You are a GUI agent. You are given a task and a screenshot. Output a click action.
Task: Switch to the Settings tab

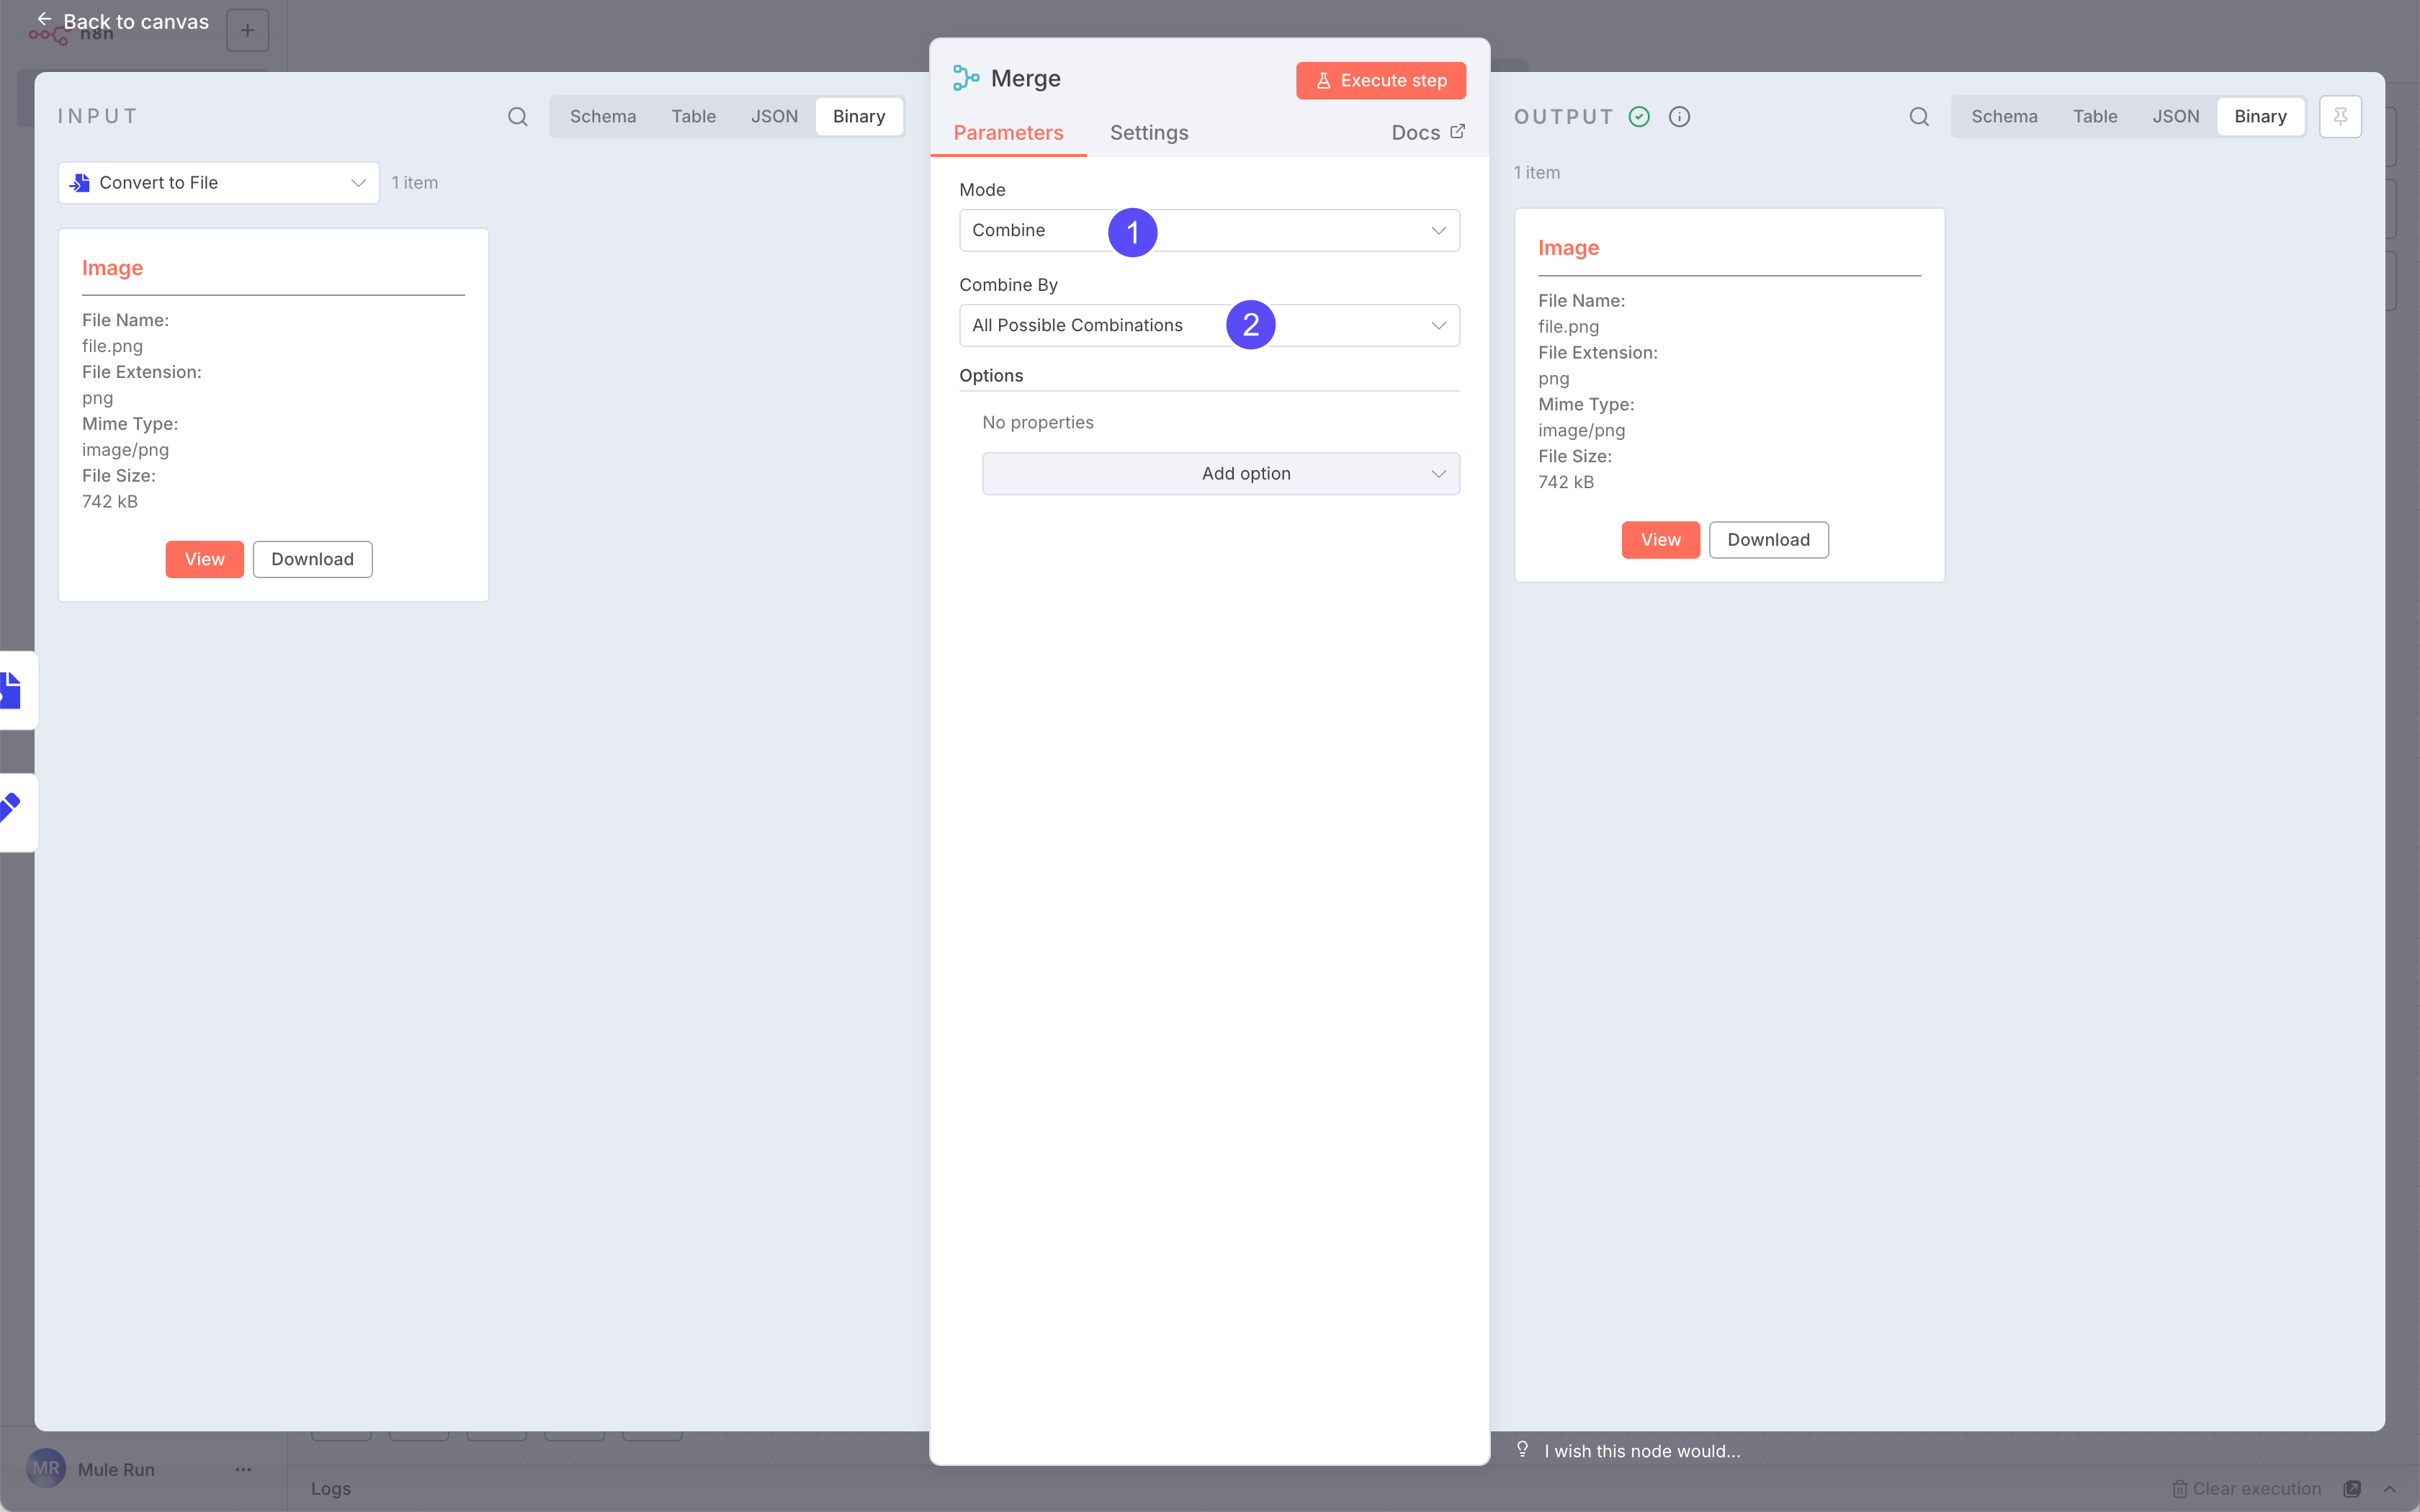(x=1148, y=133)
